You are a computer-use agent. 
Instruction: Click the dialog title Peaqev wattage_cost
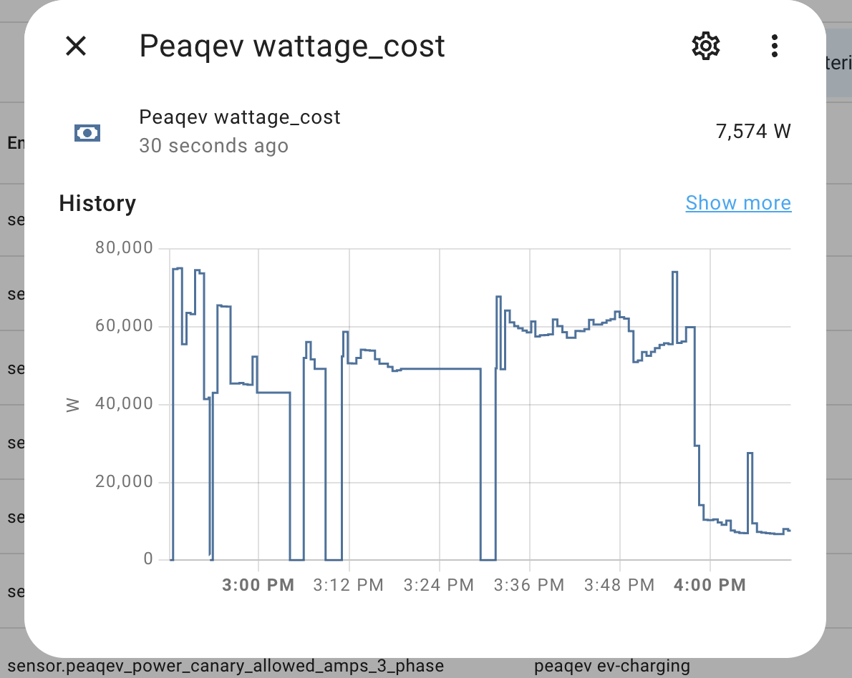[292, 46]
